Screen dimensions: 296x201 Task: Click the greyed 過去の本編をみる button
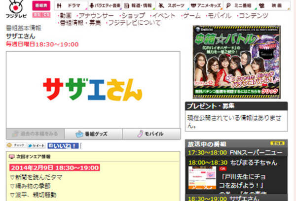point(36,134)
